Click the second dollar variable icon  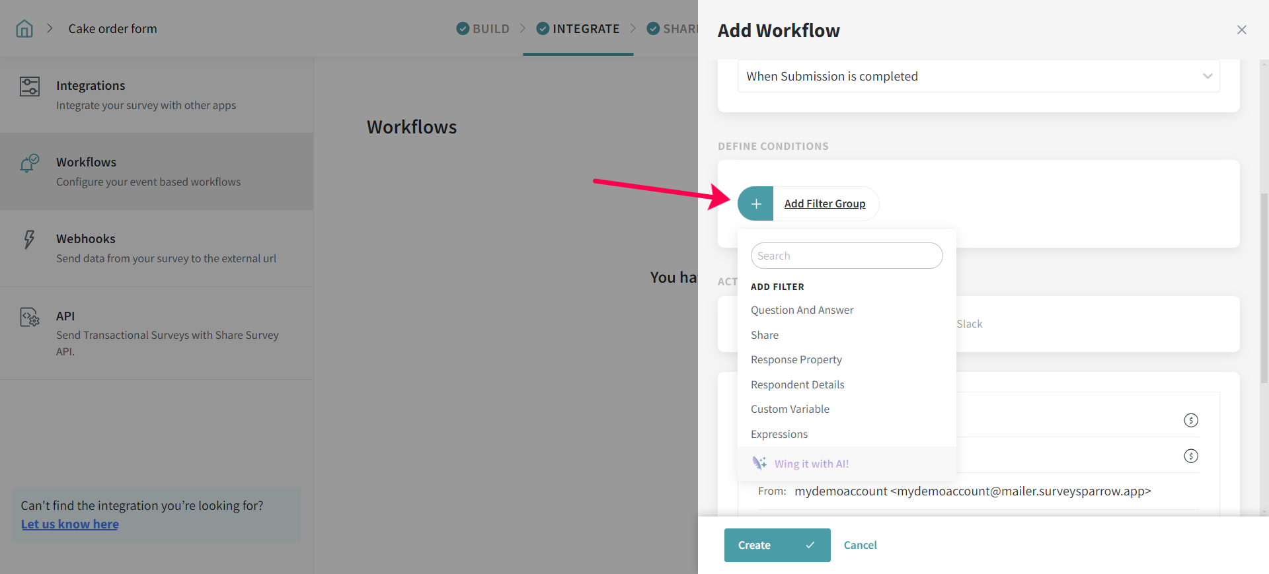coord(1190,456)
